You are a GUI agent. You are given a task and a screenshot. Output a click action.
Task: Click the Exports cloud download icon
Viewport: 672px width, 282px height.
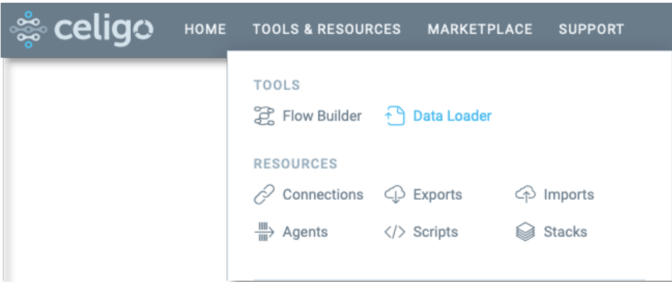tap(394, 195)
